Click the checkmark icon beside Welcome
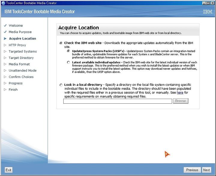 coord(5,25)
